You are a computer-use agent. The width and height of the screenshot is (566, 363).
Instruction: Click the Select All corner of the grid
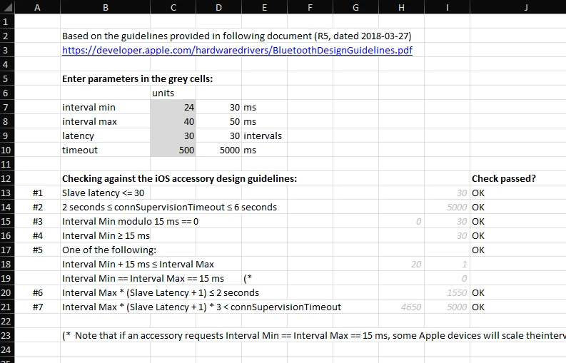7,7
